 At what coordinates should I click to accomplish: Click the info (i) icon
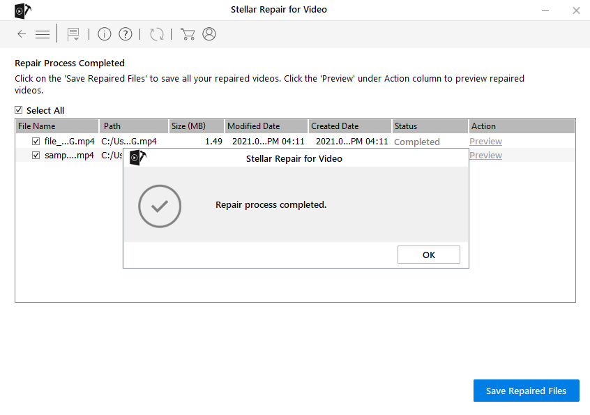pyautogui.click(x=104, y=34)
